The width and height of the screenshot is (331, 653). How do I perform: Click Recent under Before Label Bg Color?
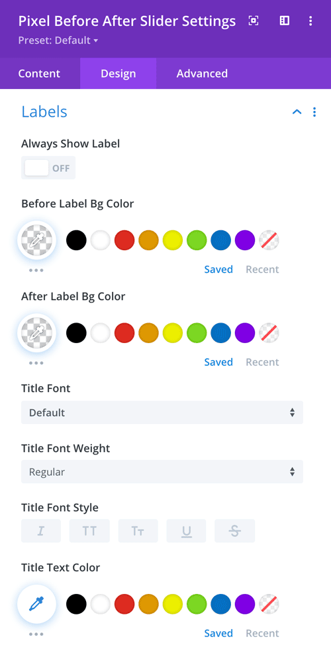coord(262,269)
